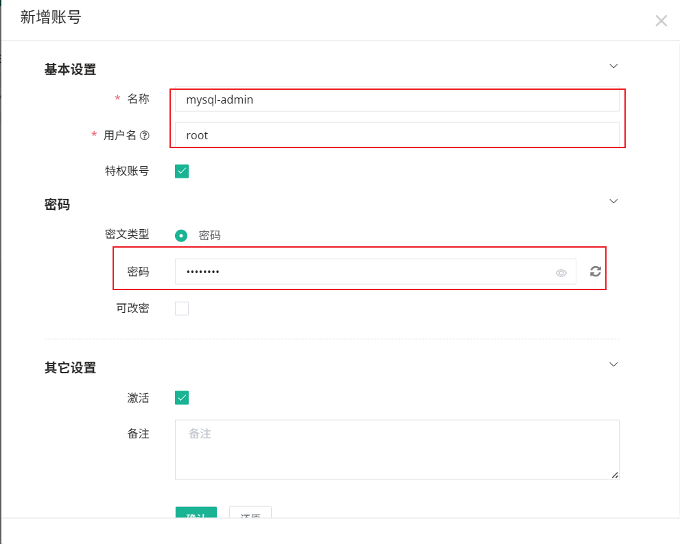Viewport: 680px width, 544px height.
Task: Click the refresh icon to regenerate password
Action: tap(596, 272)
